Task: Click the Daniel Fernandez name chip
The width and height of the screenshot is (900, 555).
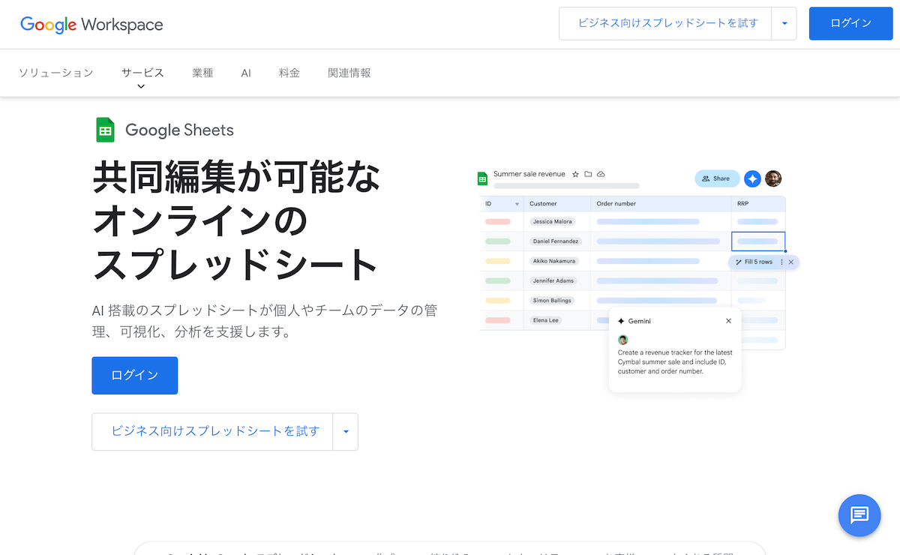Action: coord(556,241)
